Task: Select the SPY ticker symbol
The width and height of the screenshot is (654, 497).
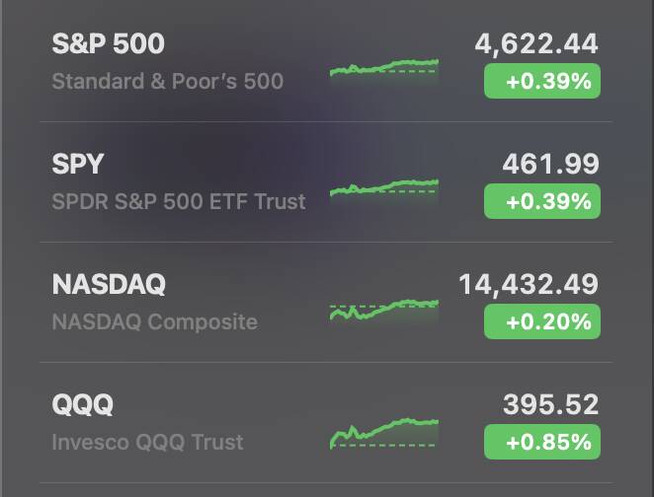Action: [78, 164]
